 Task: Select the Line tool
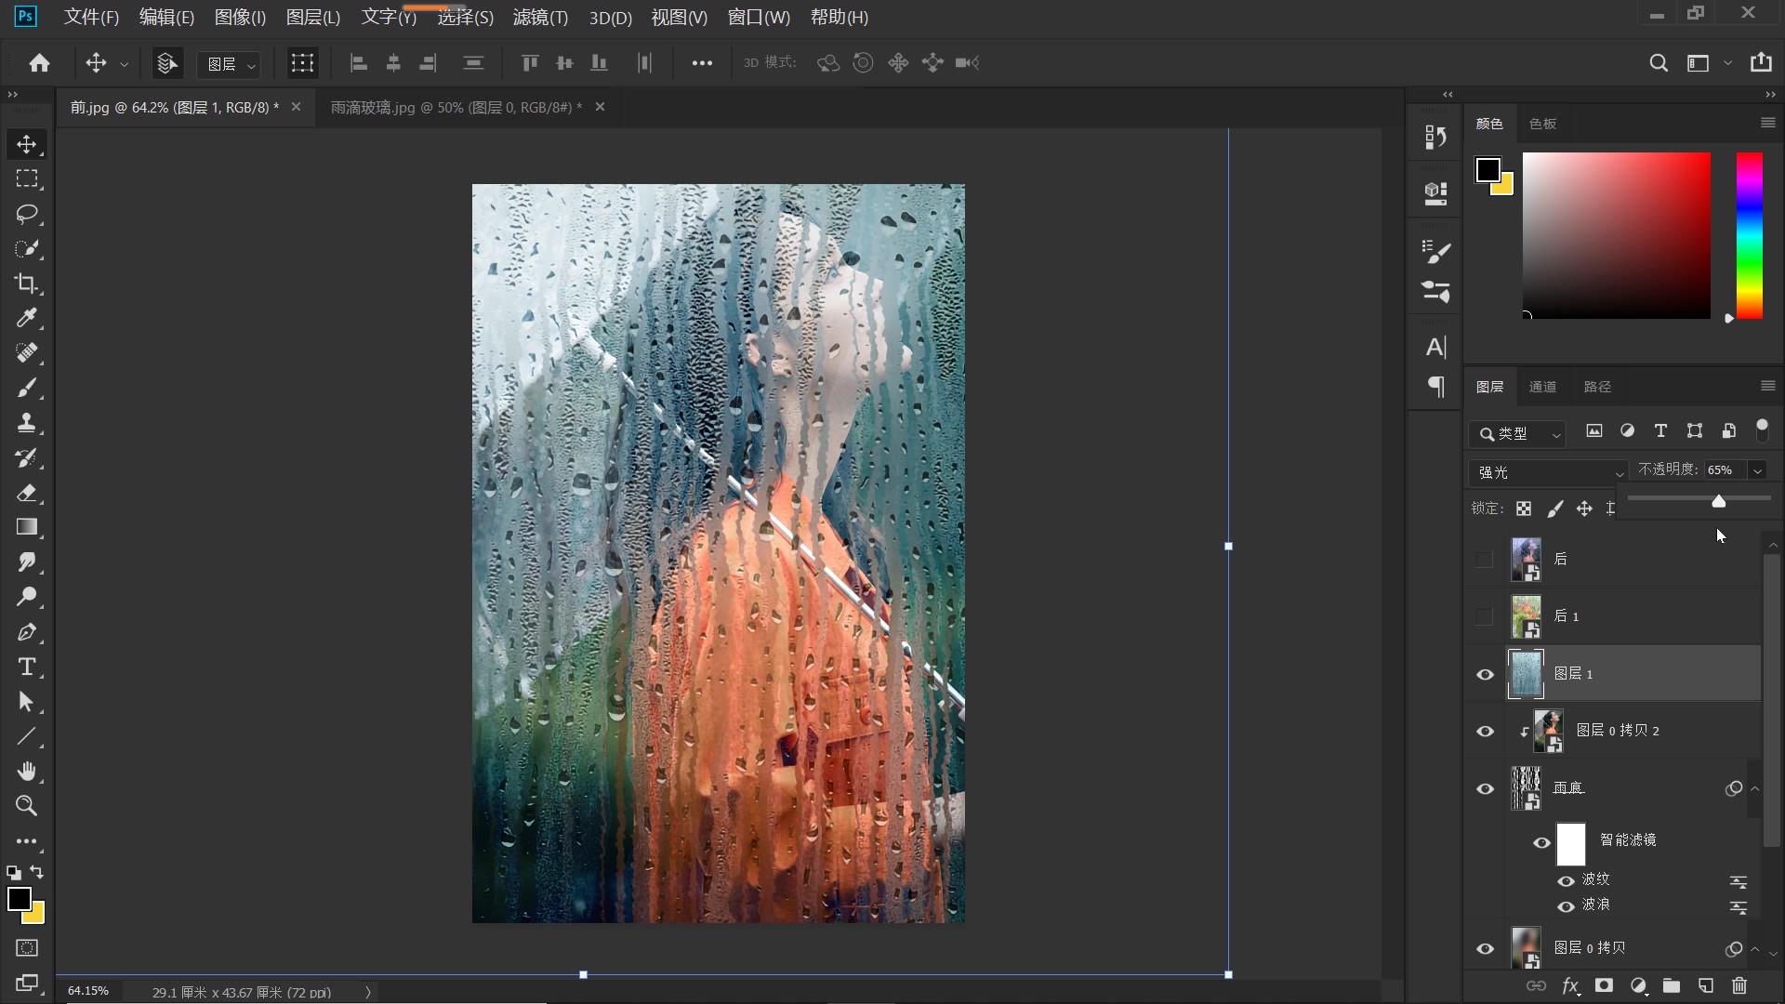click(26, 736)
